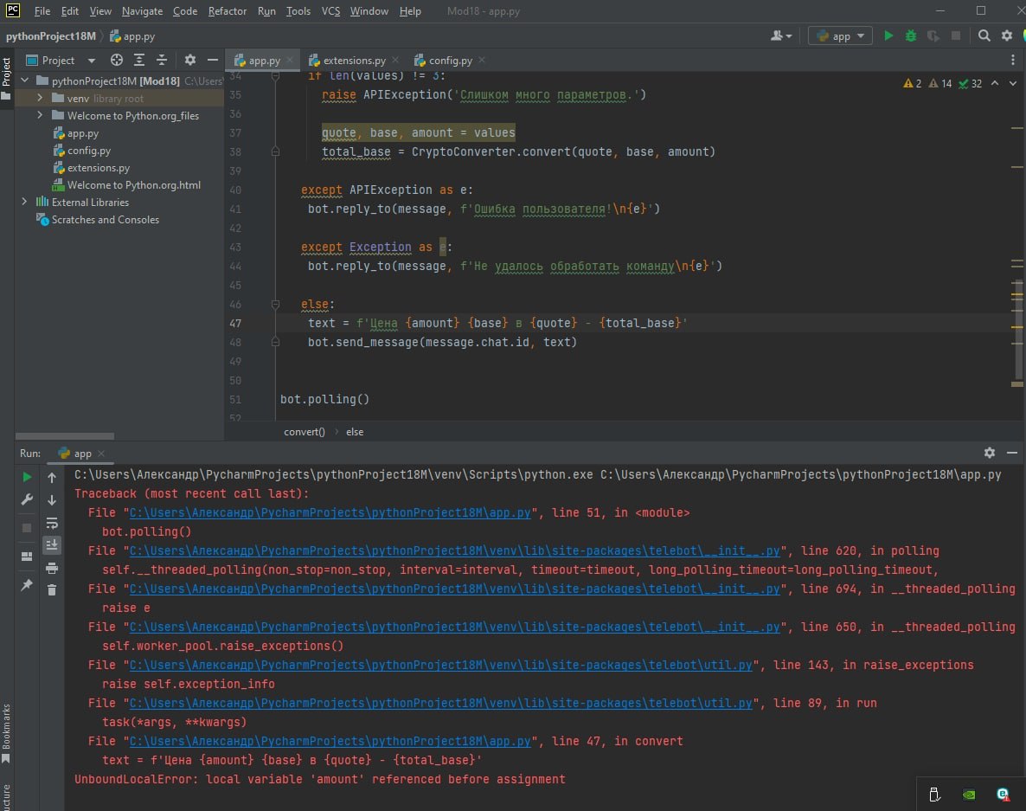1026x811 pixels.
Task: Open the Refactor menu
Action: (228, 11)
